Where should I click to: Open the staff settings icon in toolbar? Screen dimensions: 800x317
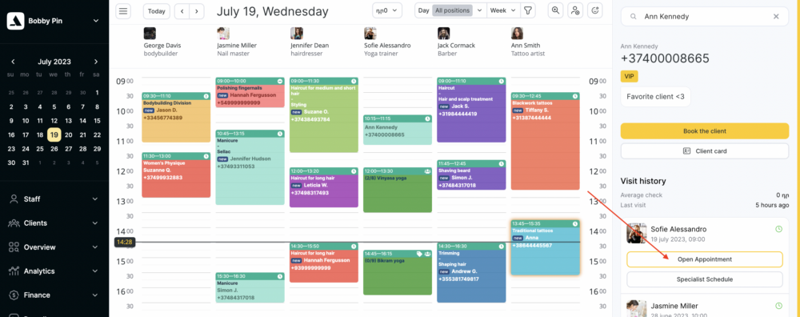click(x=575, y=10)
